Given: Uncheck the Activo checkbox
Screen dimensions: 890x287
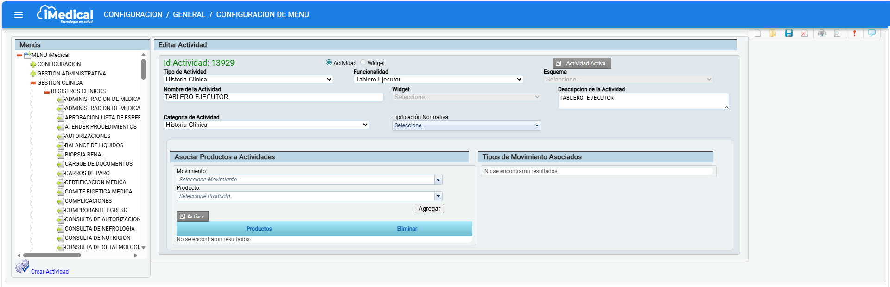Looking at the screenshot, I should point(183,217).
